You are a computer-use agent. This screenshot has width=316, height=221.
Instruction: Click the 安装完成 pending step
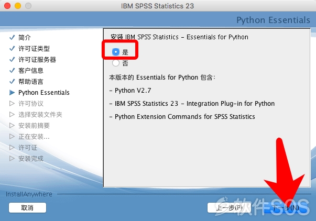(31, 159)
